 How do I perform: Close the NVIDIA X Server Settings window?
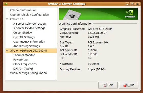pyautogui.click(x=137, y=4)
